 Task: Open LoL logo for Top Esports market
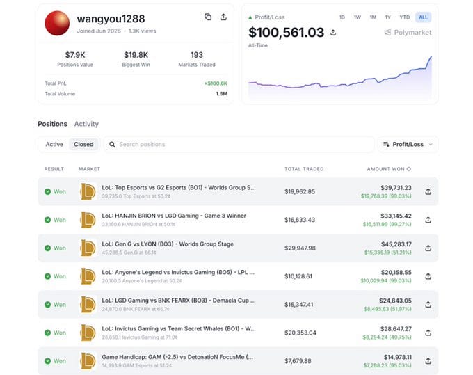coord(88,191)
